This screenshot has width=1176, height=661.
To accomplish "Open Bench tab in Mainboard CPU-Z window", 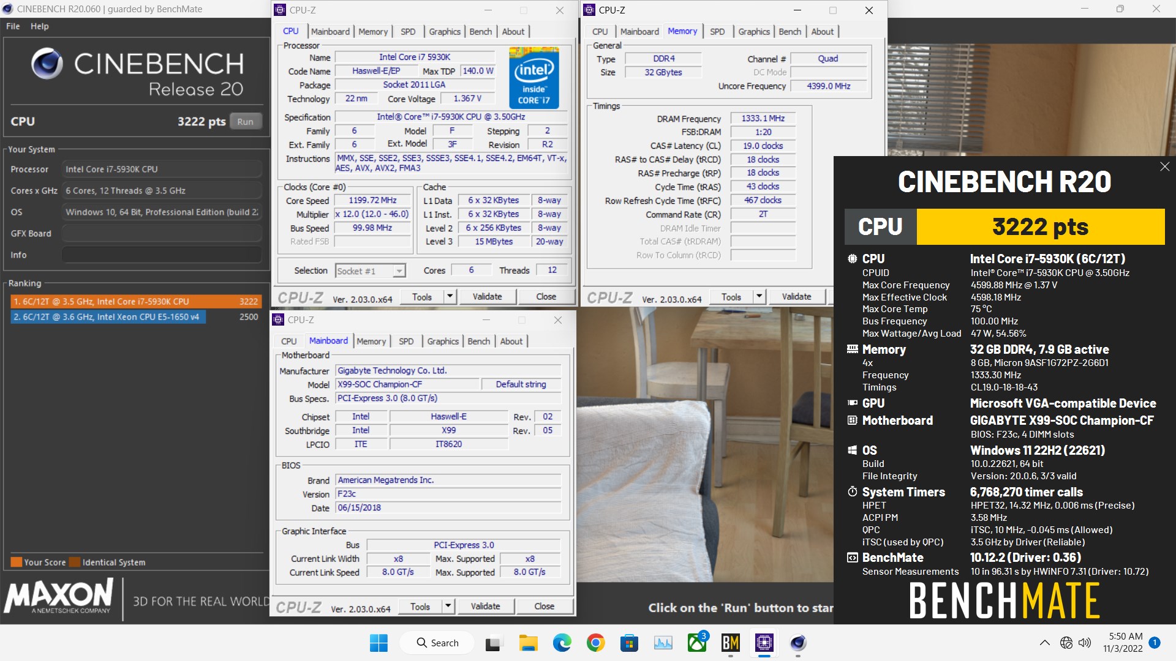I will (x=479, y=342).
